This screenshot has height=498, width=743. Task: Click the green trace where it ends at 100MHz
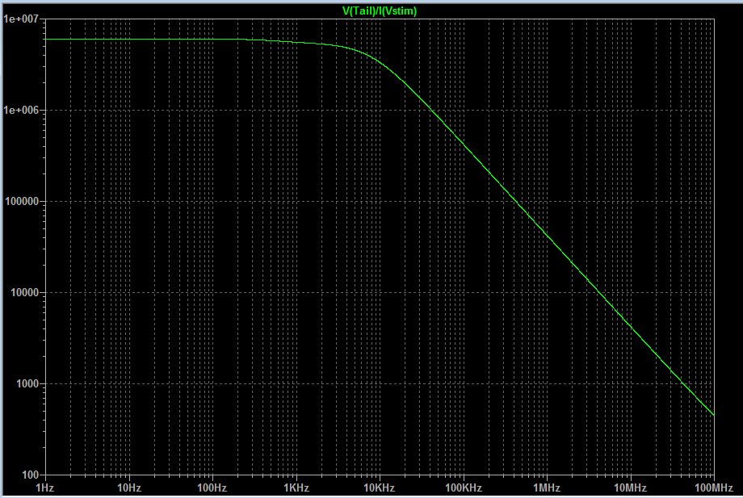click(x=713, y=415)
